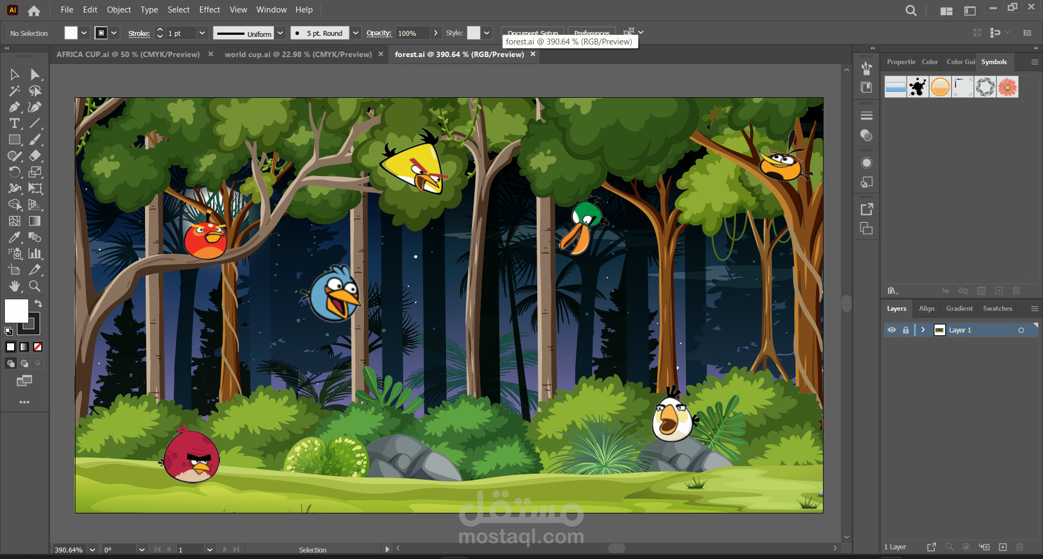Image resolution: width=1043 pixels, height=559 pixels.
Task: Open the Edit Toolbar ellipsis
Action: [x=24, y=403]
